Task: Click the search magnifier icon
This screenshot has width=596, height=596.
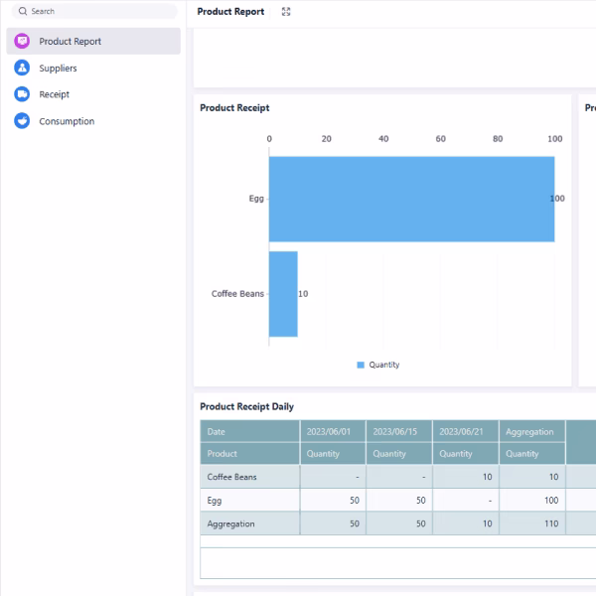Action: (x=23, y=12)
